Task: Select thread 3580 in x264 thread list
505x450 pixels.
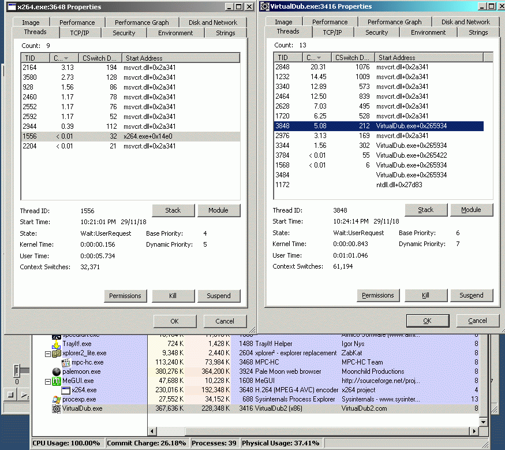Action: 130,77
